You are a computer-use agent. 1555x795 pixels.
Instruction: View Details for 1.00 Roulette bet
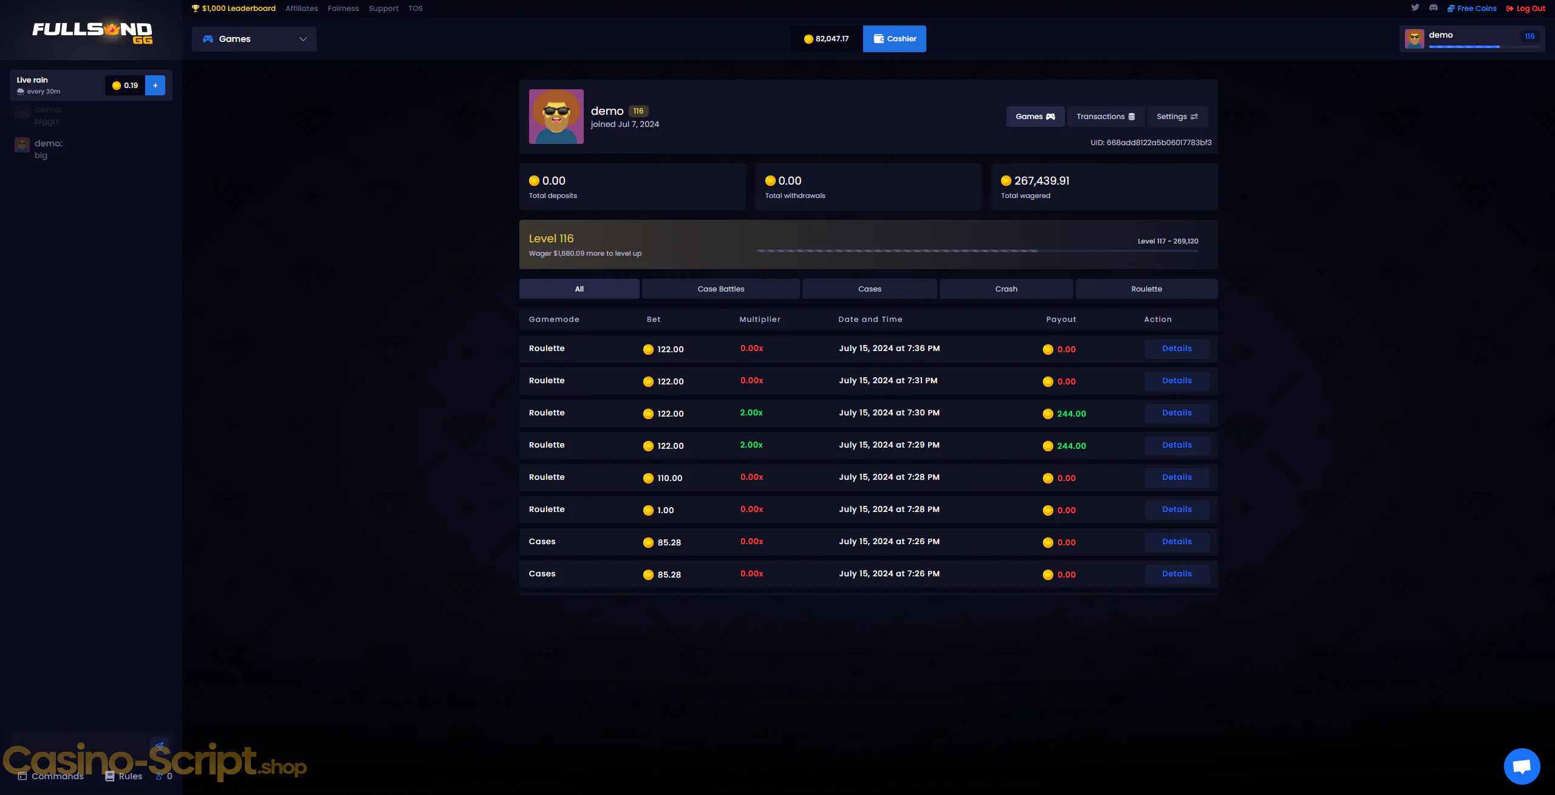tap(1177, 510)
